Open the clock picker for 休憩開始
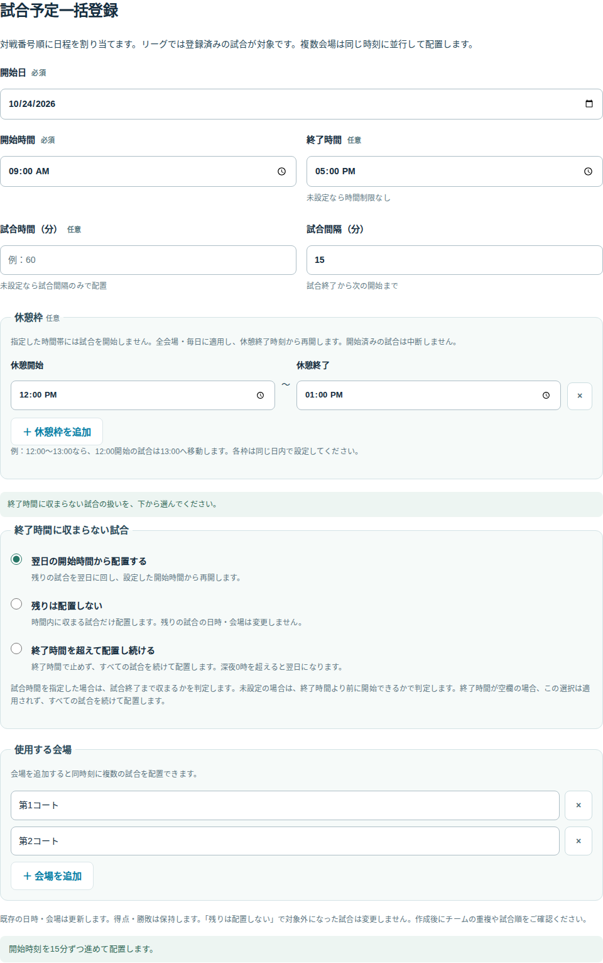 tap(260, 395)
